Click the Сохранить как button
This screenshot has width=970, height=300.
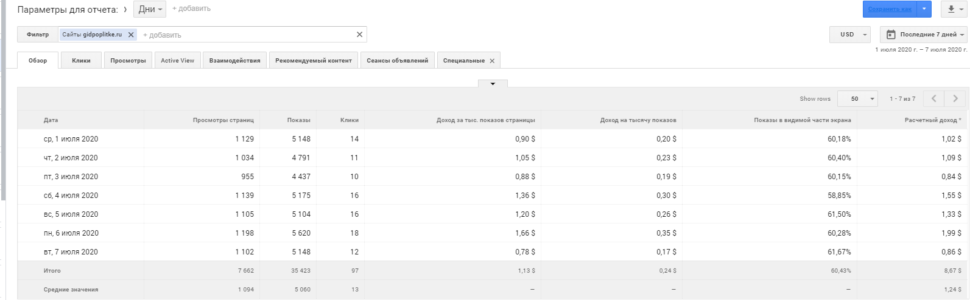[890, 9]
